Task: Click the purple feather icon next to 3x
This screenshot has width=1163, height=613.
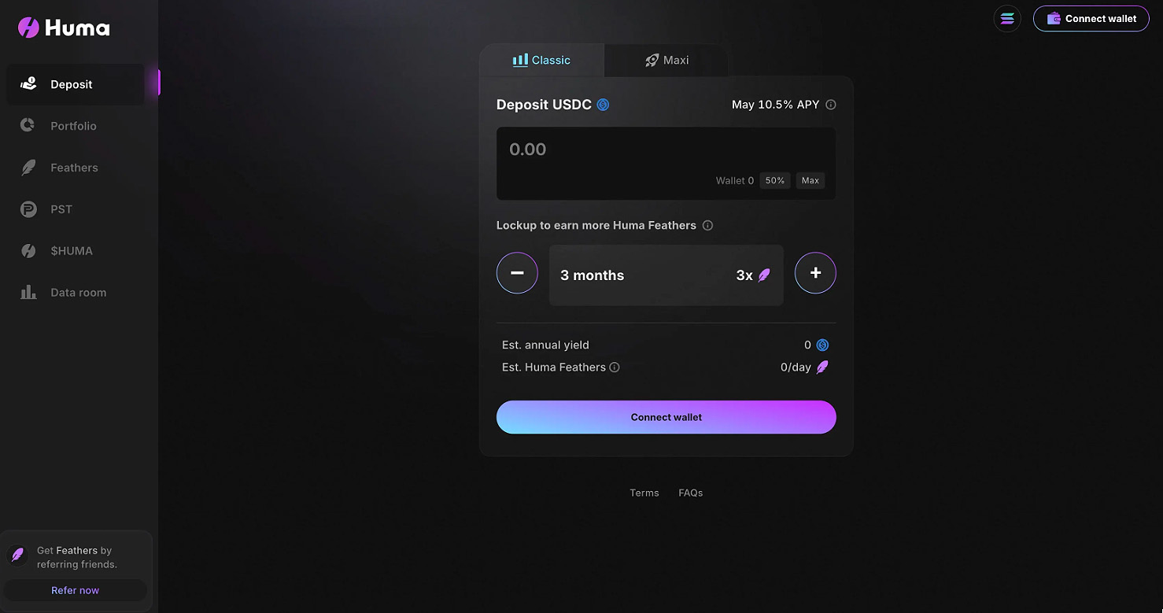Action: coord(764,275)
